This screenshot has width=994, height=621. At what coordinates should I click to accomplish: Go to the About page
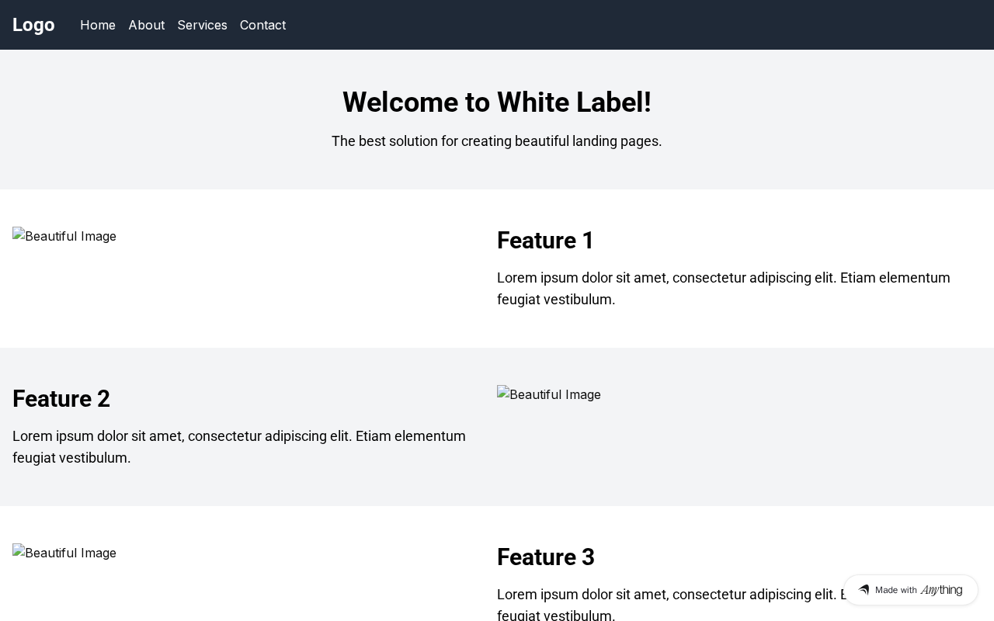click(x=147, y=25)
